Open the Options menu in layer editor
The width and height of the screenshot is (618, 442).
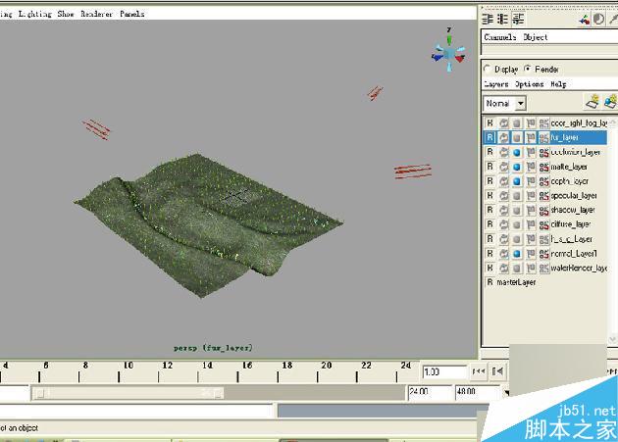pyautogui.click(x=529, y=84)
